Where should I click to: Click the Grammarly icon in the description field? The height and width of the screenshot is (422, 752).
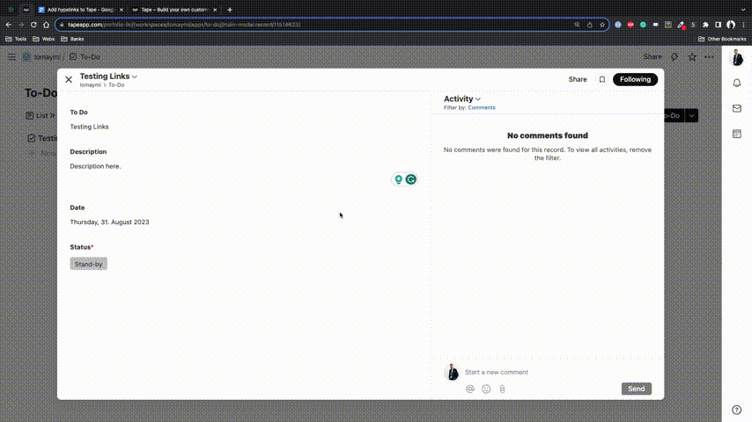point(411,179)
